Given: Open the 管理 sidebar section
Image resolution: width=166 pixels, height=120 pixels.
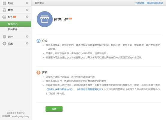Looking at the screenshot, I should click(16, 10).
